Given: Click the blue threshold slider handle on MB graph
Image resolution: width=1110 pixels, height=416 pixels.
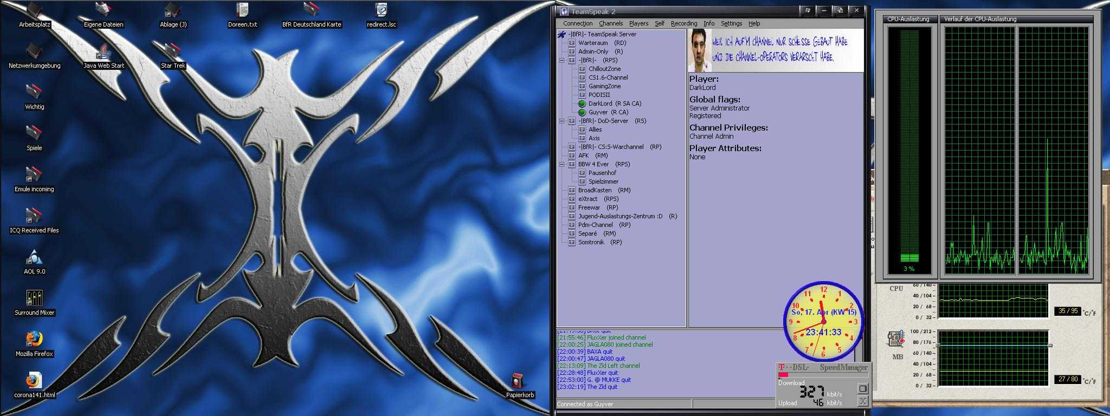Looking at the screenshot, I should pyautogui.click(x=1050, y=345).
